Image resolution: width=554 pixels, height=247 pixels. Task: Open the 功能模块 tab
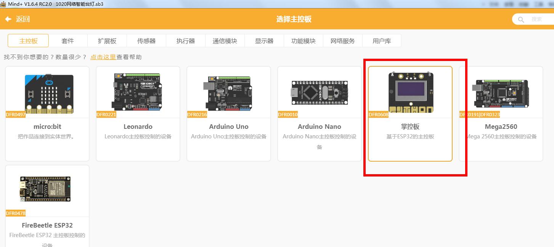click(303, 41)
